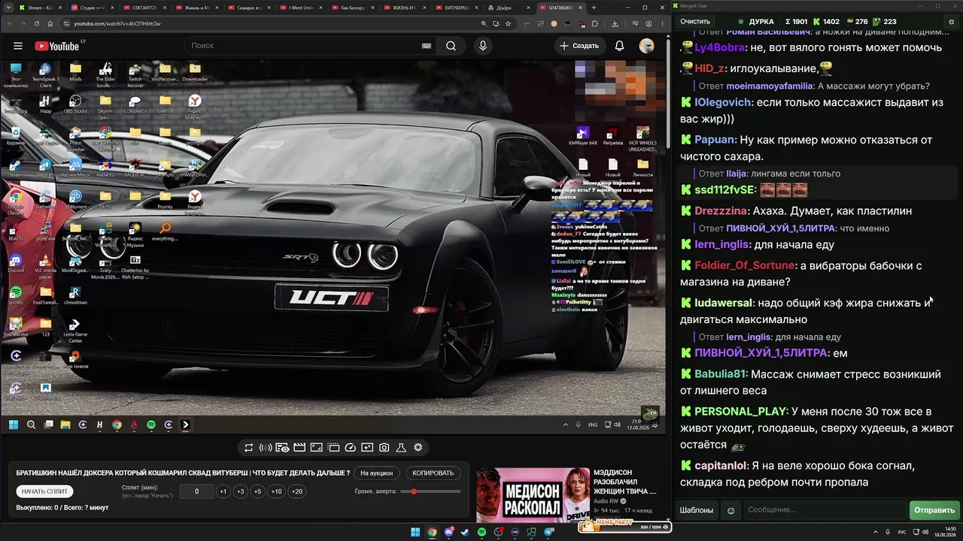
Task: Open emoji picker in chat
Action: 731,511
